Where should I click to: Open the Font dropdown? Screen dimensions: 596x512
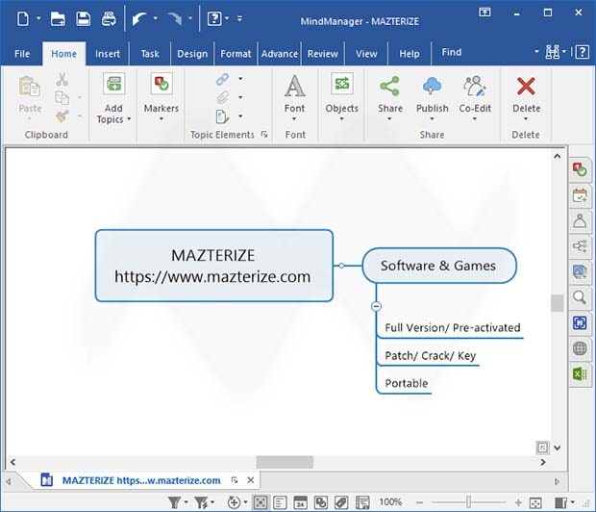[x=294, y=119]
